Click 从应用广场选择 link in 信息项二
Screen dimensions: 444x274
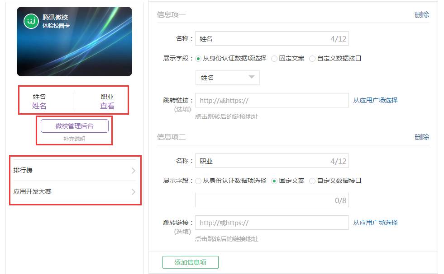(x=375, y=223)
